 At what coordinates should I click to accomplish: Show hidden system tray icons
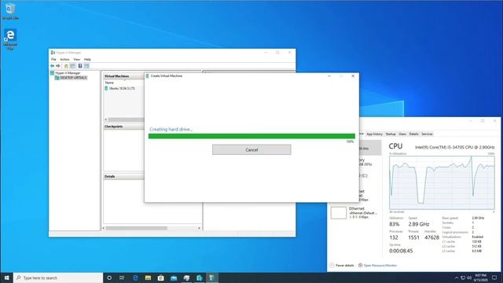point(457,277)
